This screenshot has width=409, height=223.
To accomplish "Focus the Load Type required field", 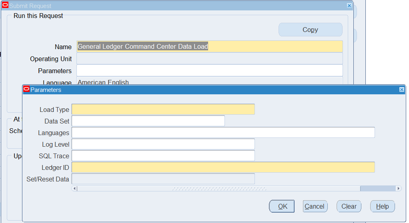I will tap(163, 110).
